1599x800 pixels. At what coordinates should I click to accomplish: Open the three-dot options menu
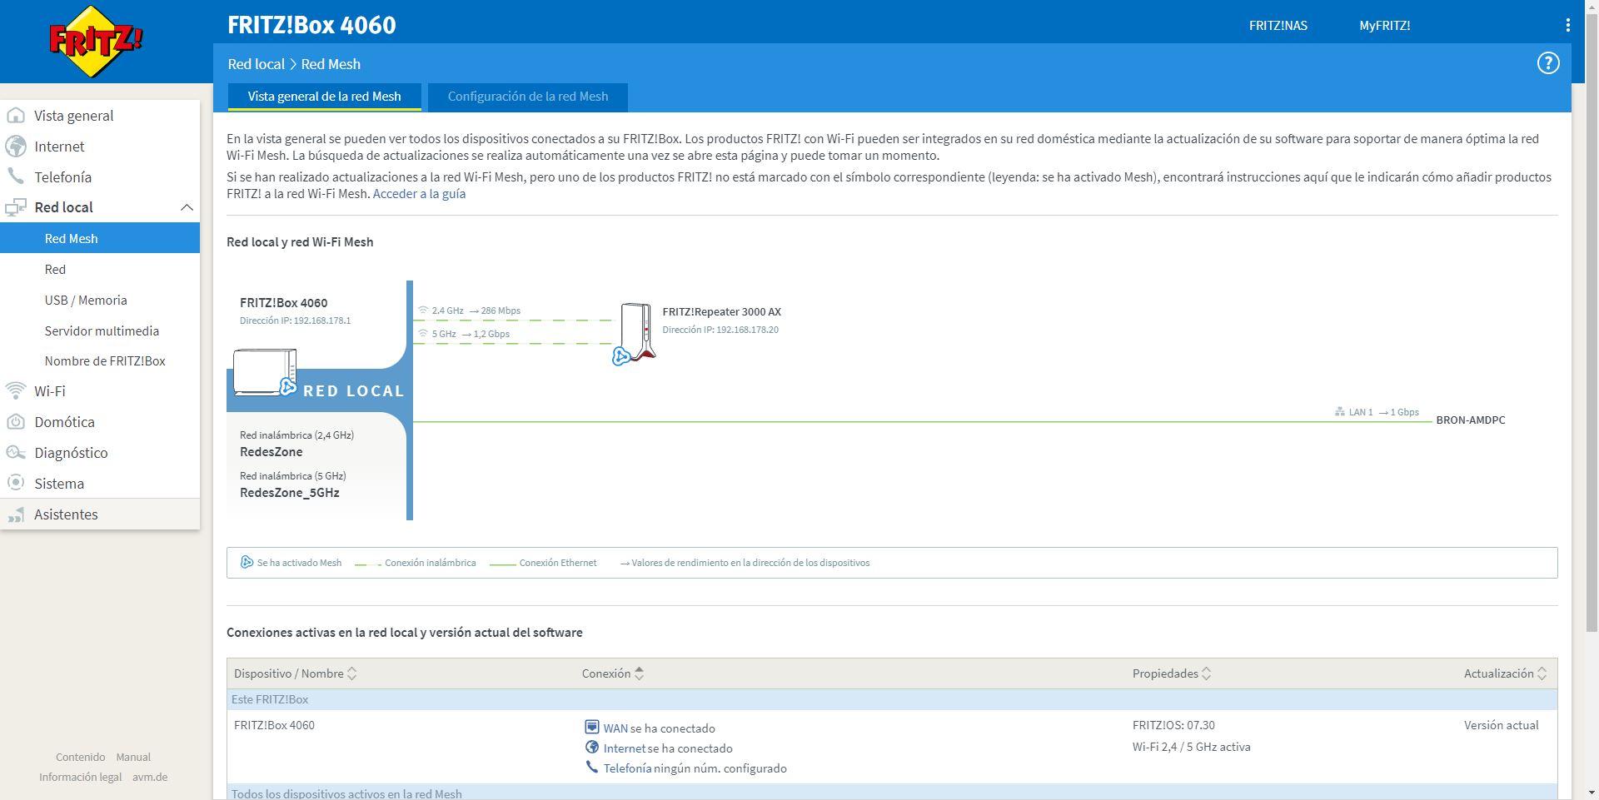tap(1567, 26)
